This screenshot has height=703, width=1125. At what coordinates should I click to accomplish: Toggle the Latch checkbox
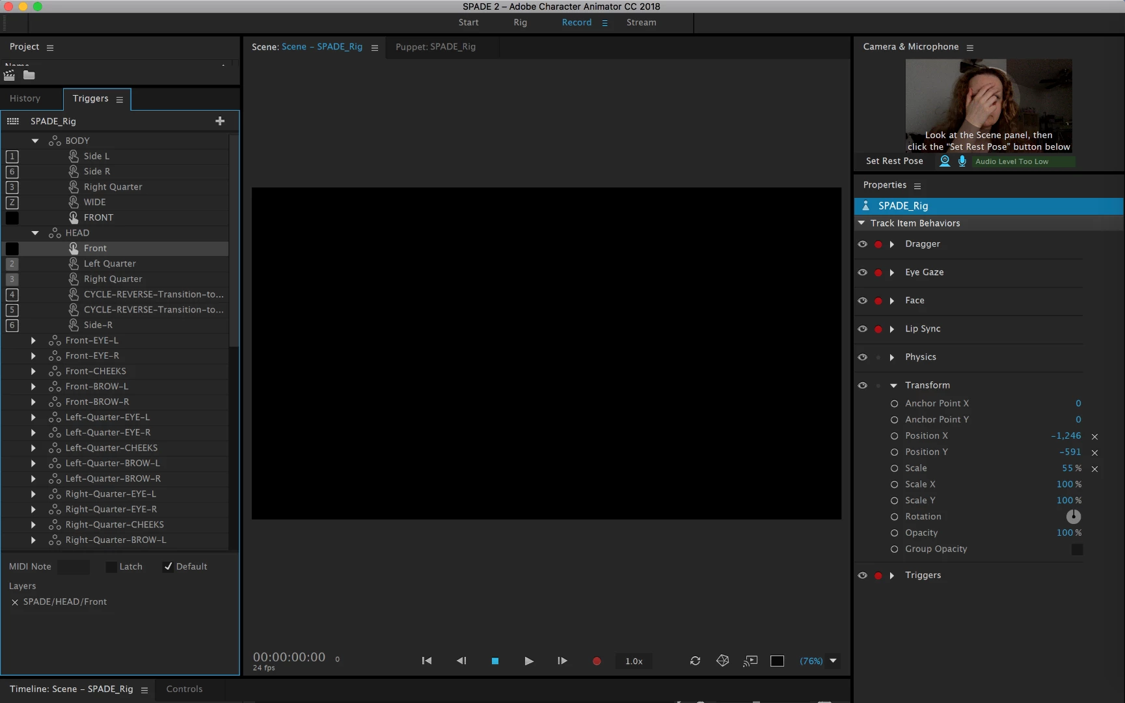(x=111, y=567)
